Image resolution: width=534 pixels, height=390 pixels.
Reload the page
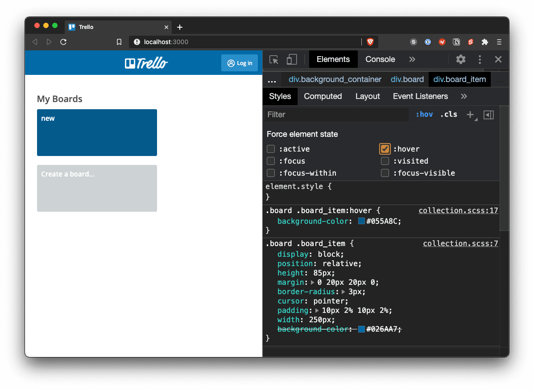pyautogui.click(x=63, y=42)
